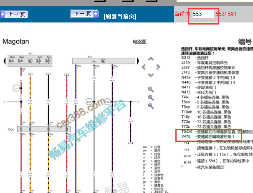Select legend entry T5co
Screen dimensions: 253x193
click(x=205, y=102)
